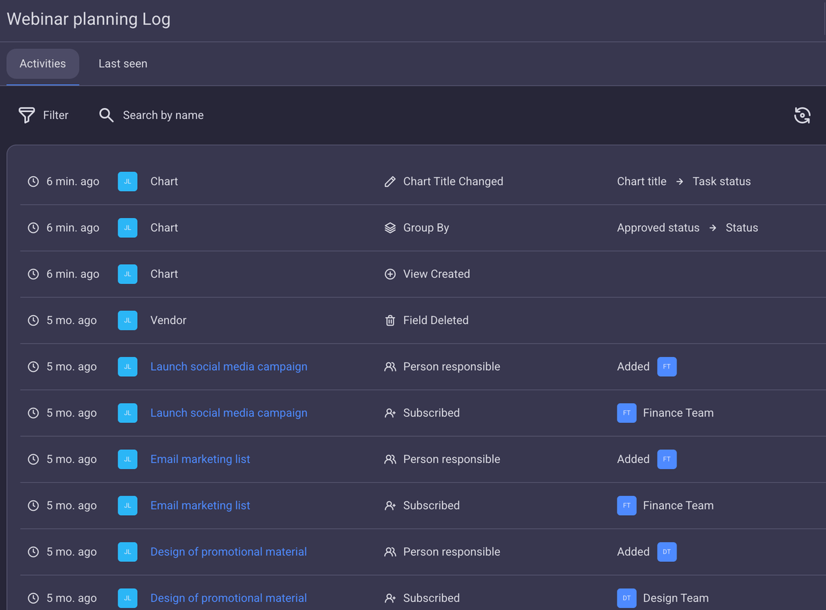Click the JL avatar on the Vendor row
Viewport: 826px width, 610px height.
coord(127,320)
